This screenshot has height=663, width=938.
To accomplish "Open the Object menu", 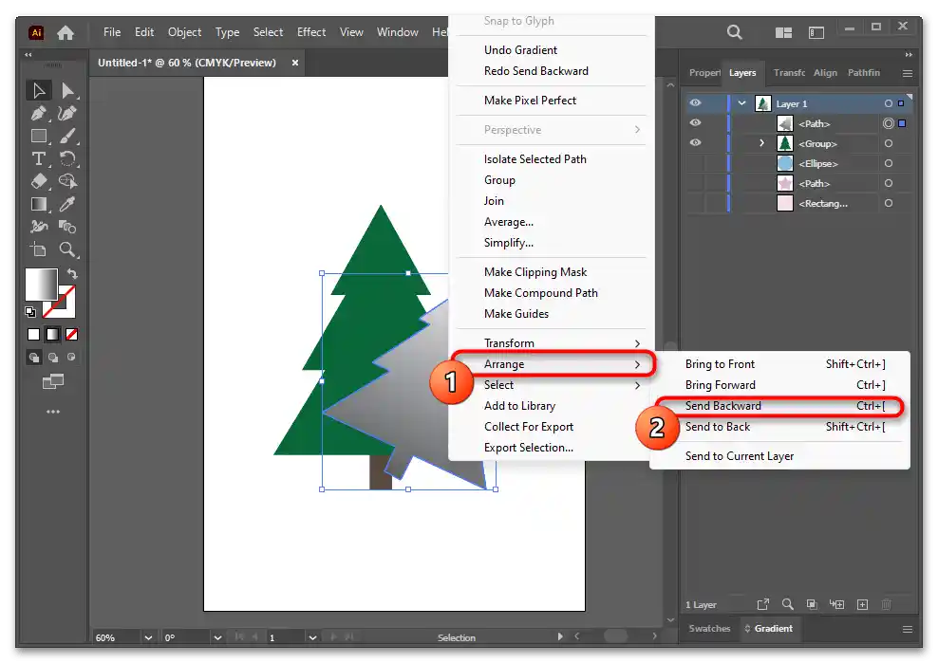I will pos(184,32).
